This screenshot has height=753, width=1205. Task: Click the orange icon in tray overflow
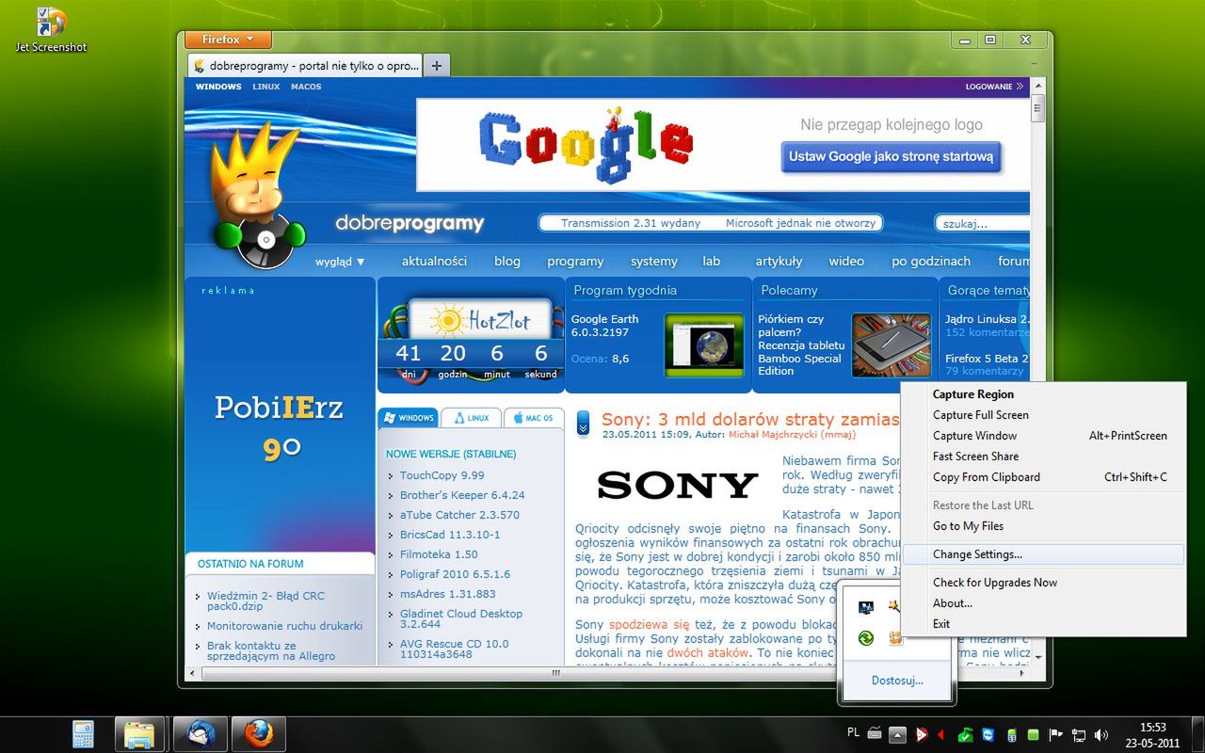[895, 638]
